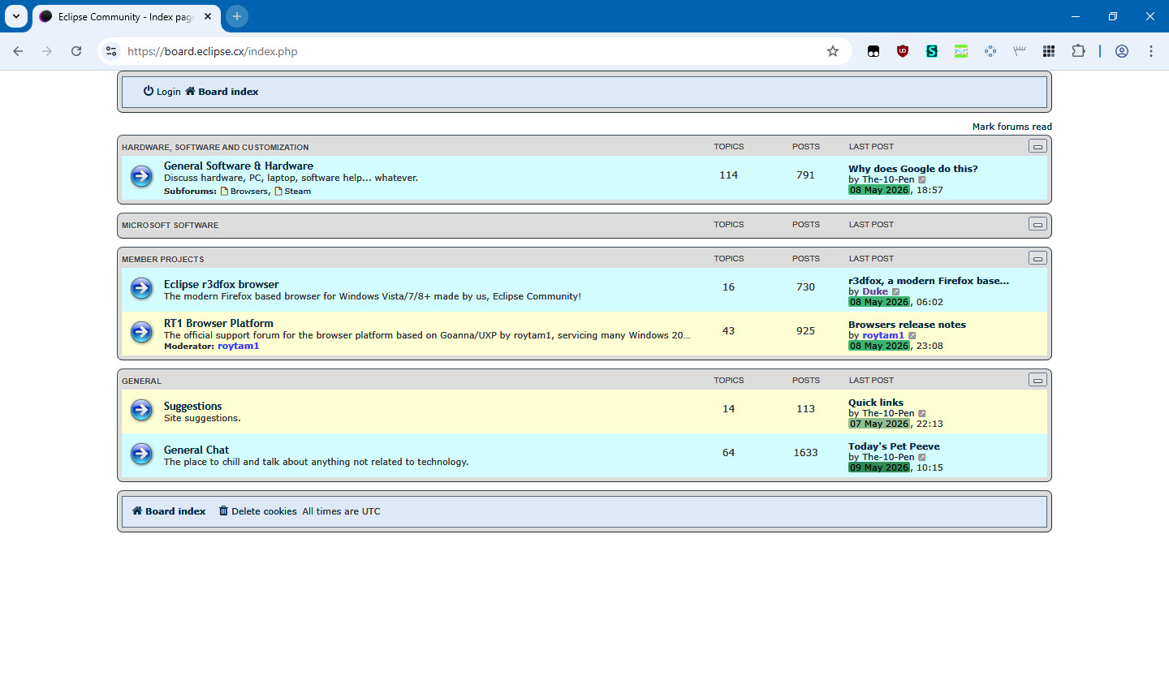Screen dimensions: 1169x698
Task: Go to Board index in top bar
Action: pos(222,92)
